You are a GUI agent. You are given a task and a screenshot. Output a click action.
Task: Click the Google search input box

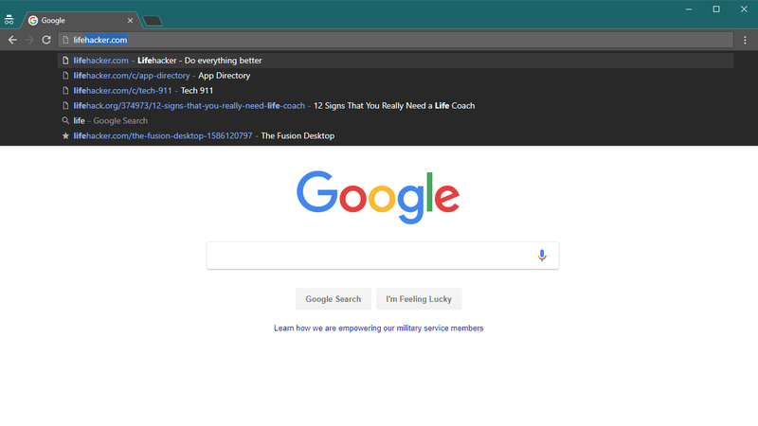coord(383,256)
